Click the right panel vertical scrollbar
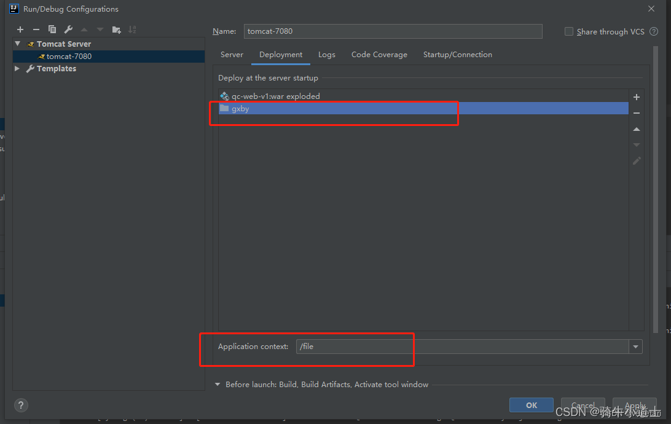Screen dimensions: 671x424 (656, 188)
